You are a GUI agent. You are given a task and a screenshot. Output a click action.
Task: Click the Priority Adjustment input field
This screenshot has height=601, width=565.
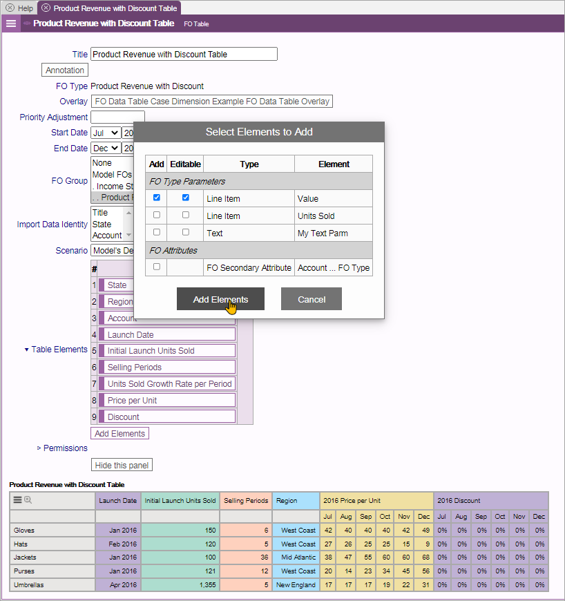coord(117,117)
